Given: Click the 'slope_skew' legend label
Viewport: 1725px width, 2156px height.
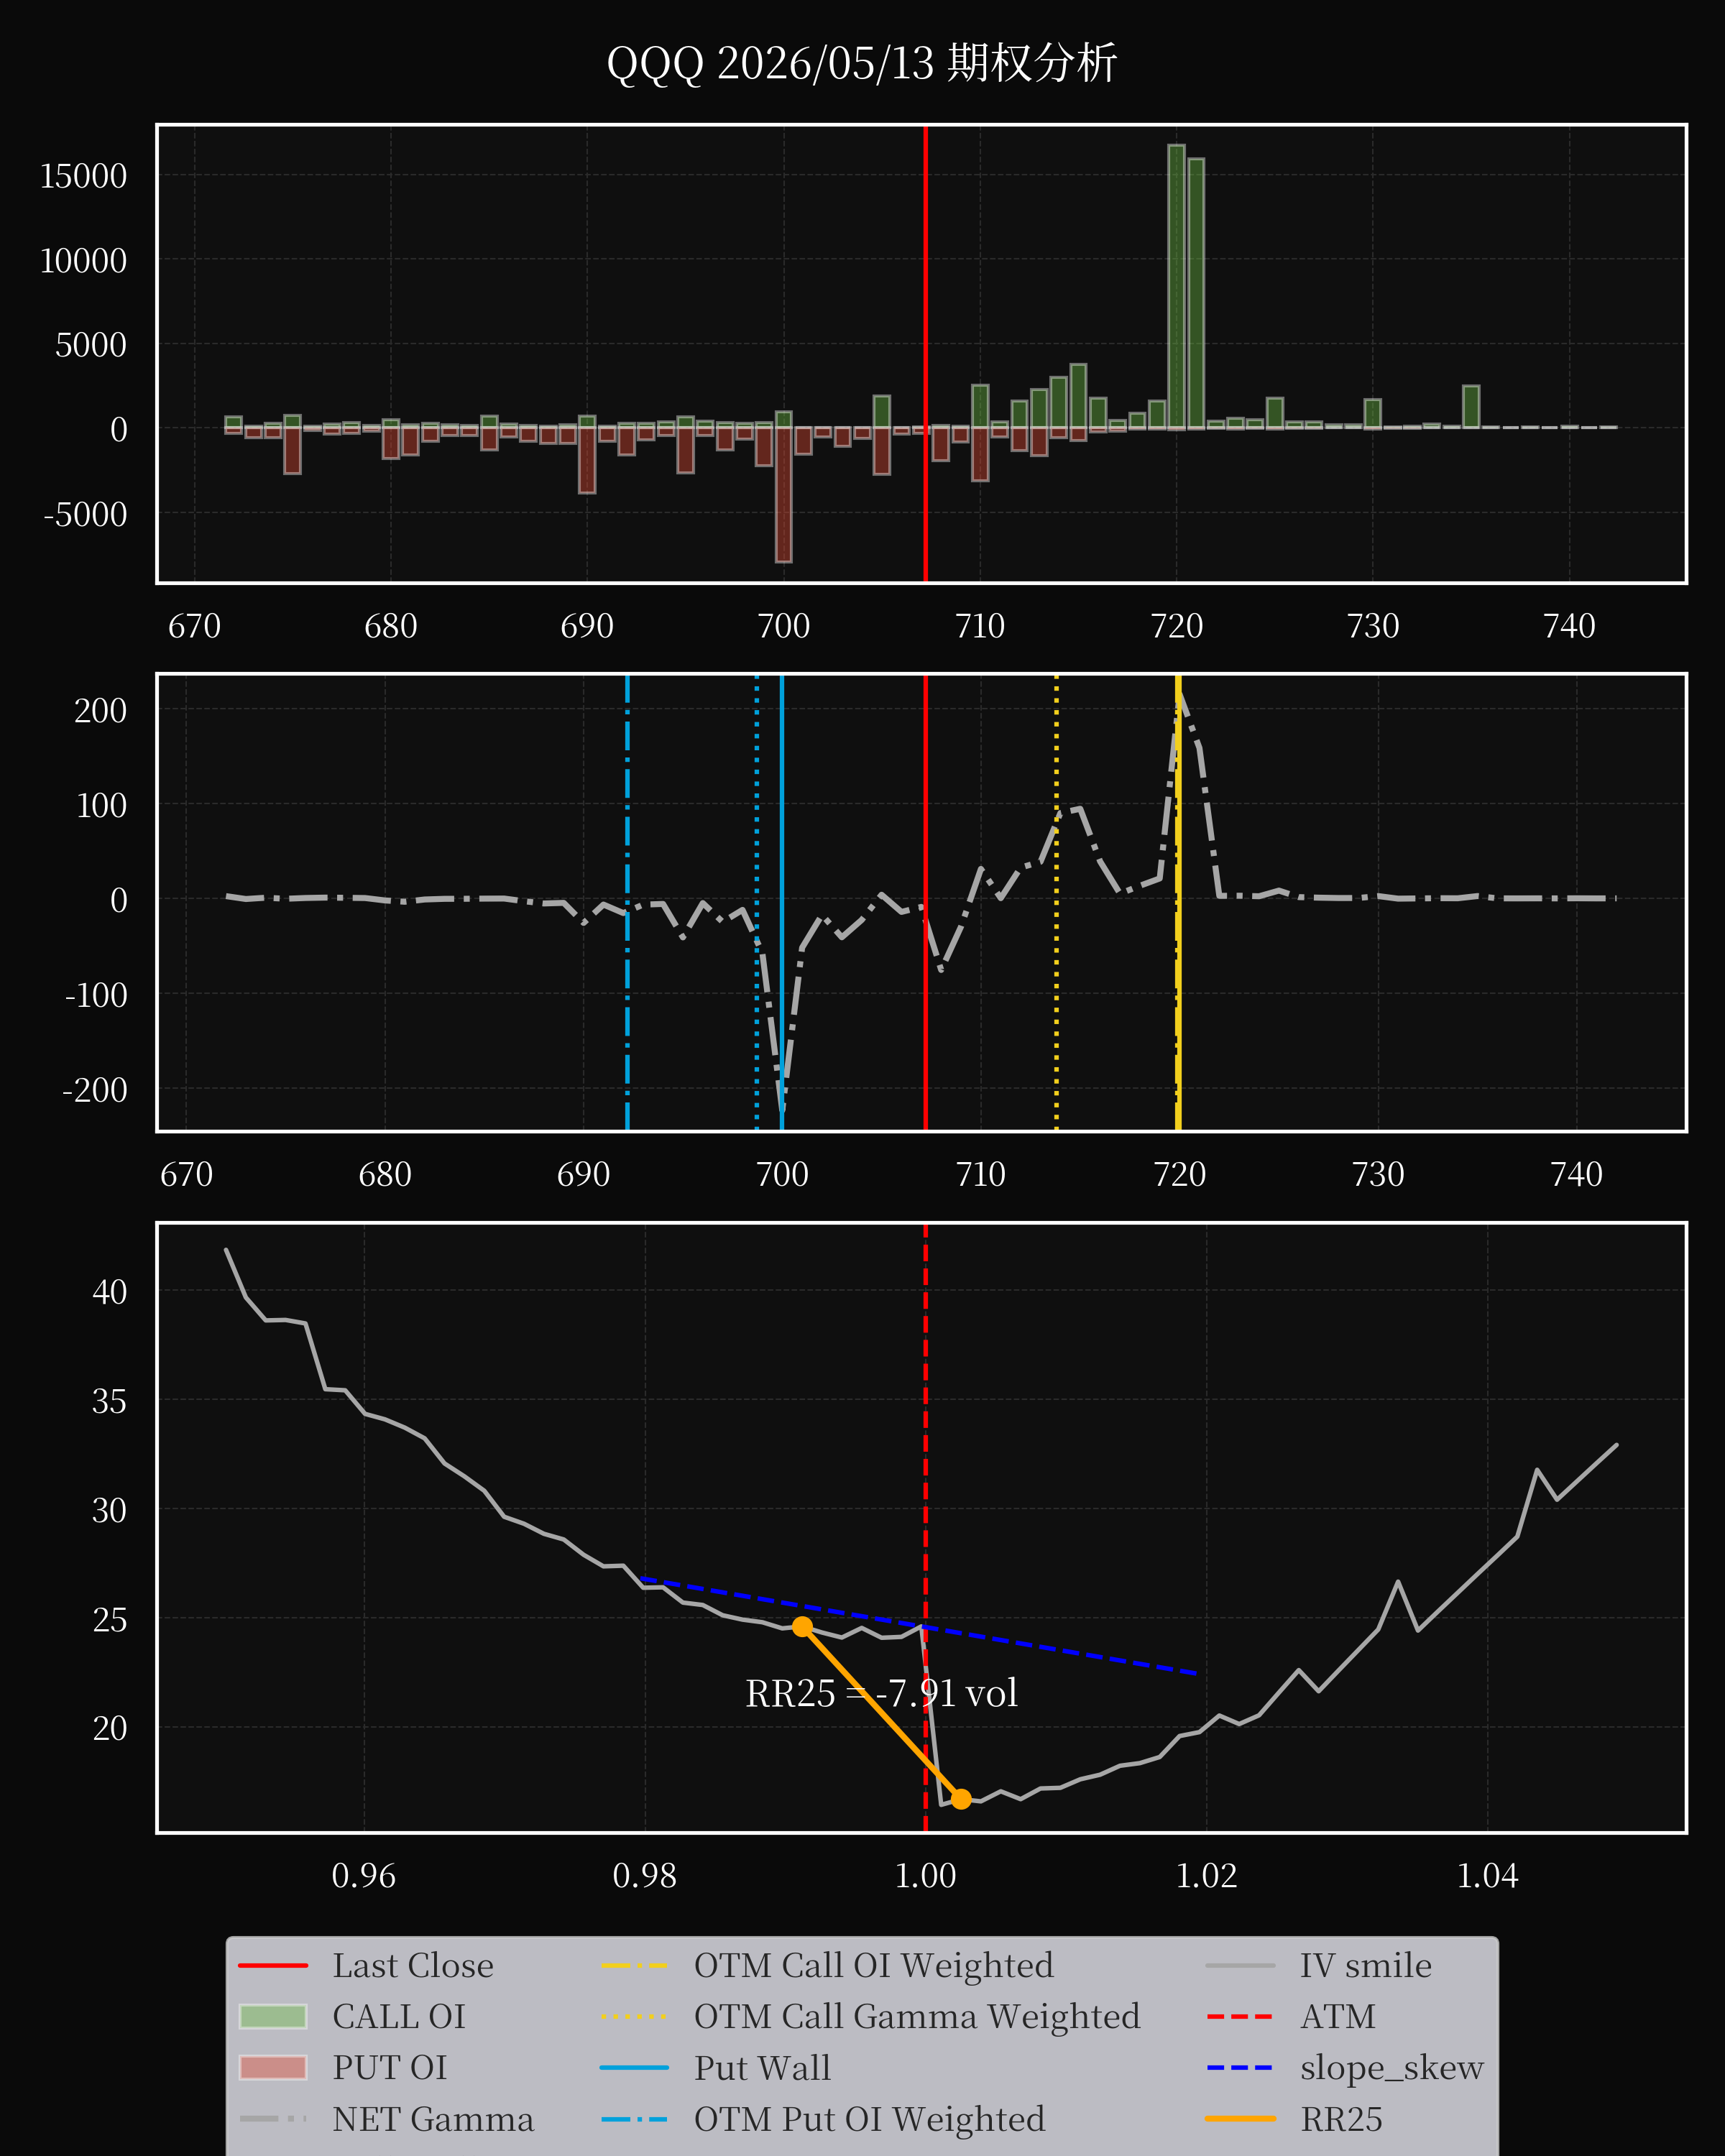Looking at the screenshot, I should point(1392,2067).
